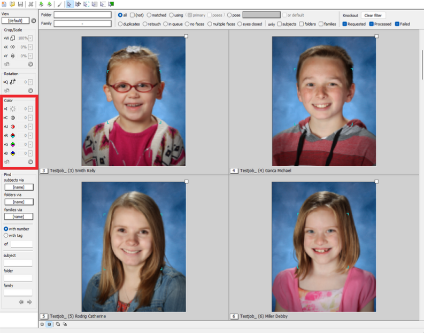Click the View '{default}' button
Viewport: 424px width, 333px height.
click(16, 20)
